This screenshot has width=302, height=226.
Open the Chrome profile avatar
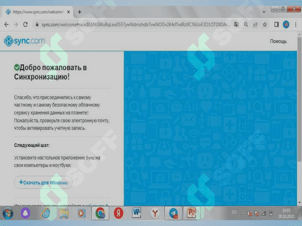pos(286,24)
